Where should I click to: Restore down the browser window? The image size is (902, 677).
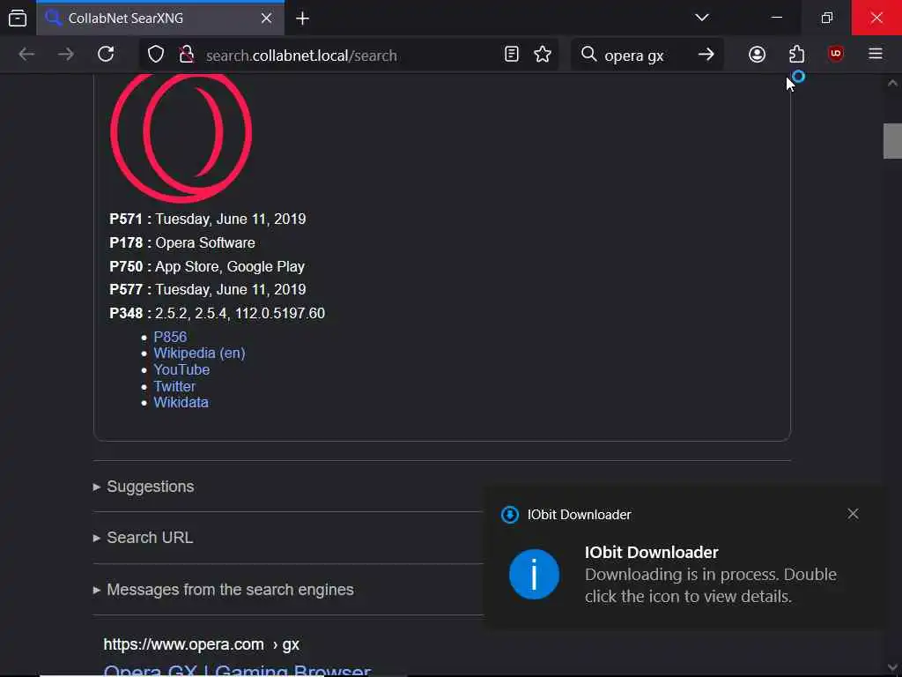(826, 18)
